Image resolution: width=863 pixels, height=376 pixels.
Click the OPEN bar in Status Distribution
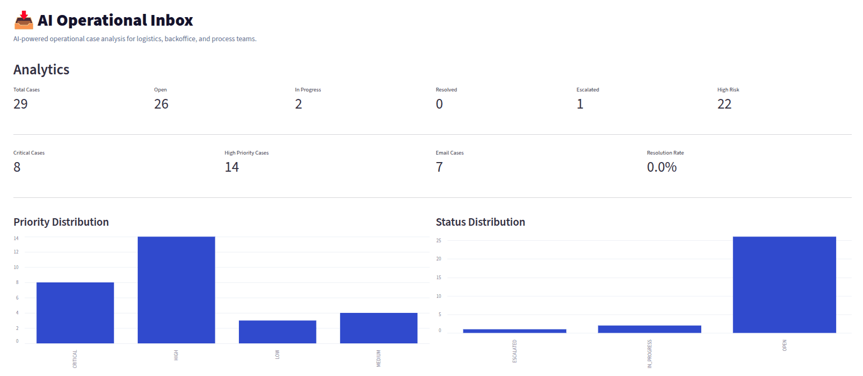pyautogui.click(x=784, y=285)
